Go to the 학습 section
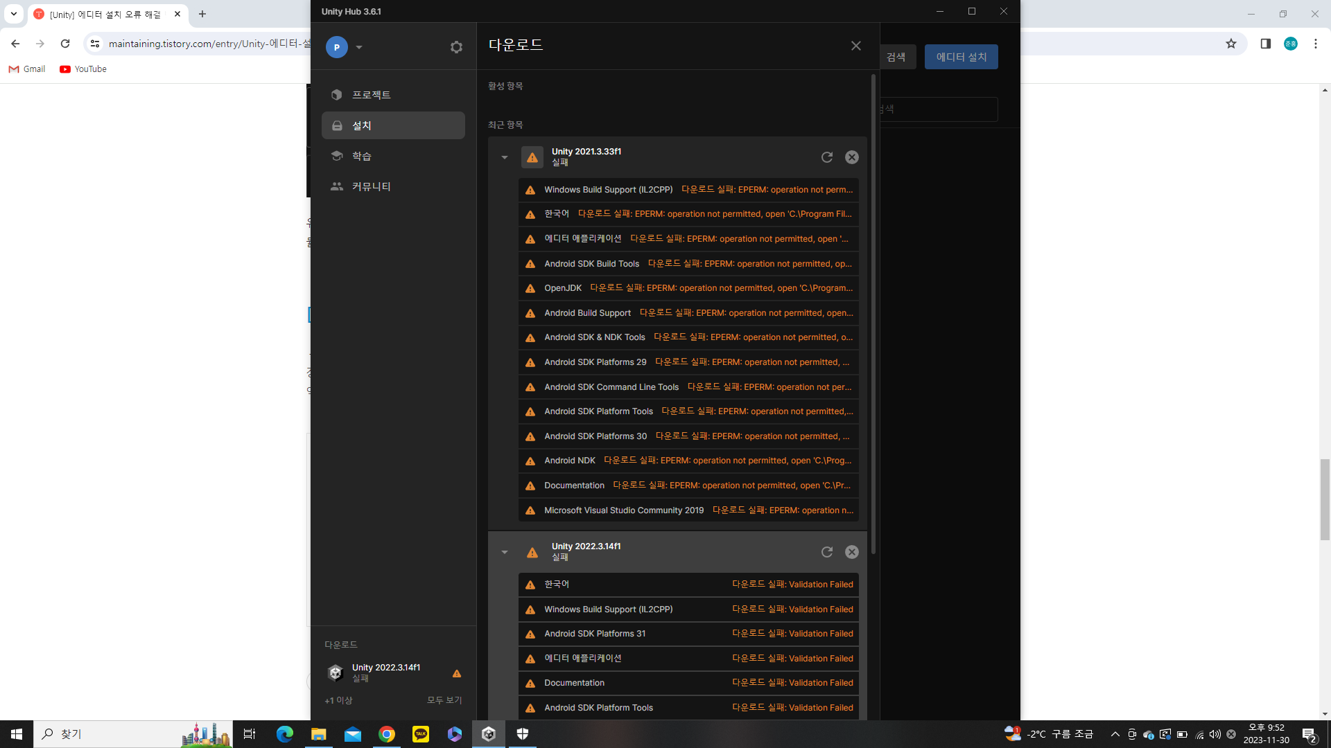The image size is (1331, 748). pos(393,156)
